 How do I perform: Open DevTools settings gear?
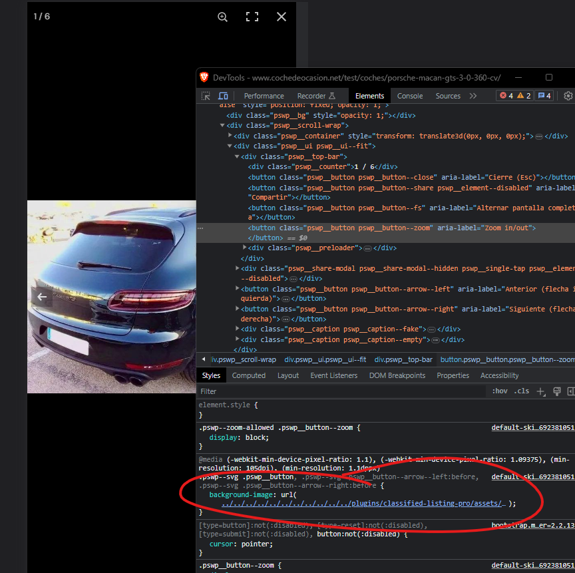(568, 96)
